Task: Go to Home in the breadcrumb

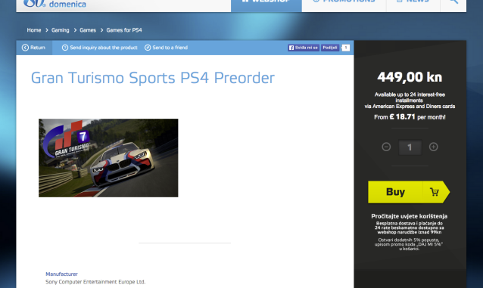Action: point(34,30)
